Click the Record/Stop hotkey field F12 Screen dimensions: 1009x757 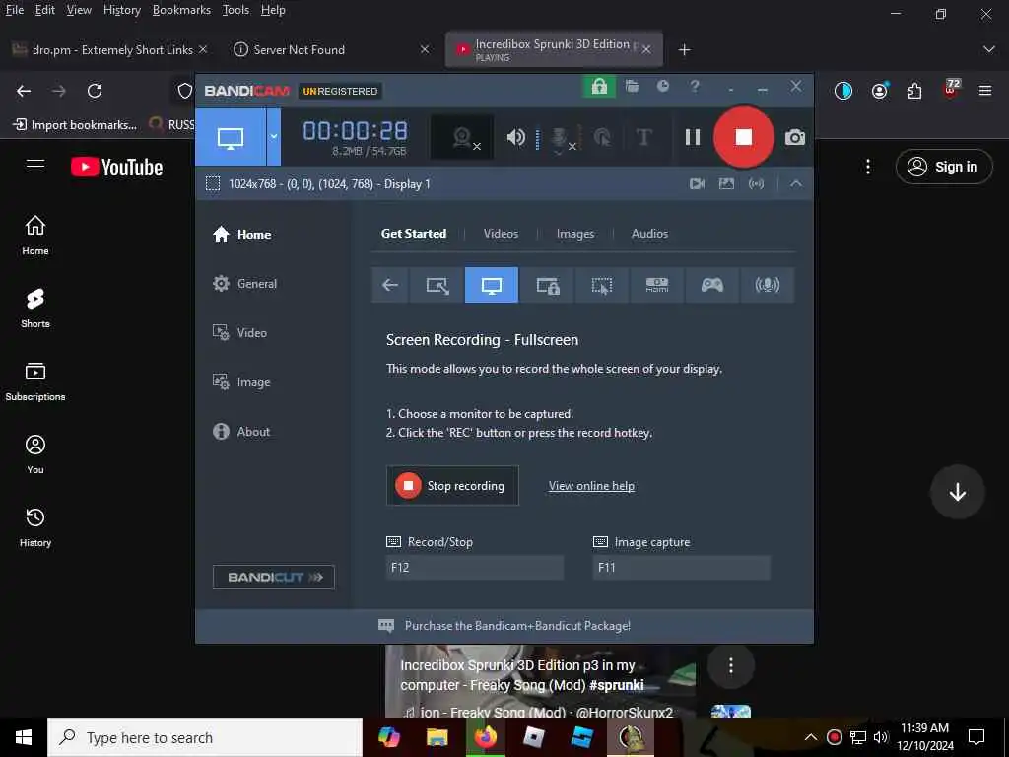coord(475,567)
